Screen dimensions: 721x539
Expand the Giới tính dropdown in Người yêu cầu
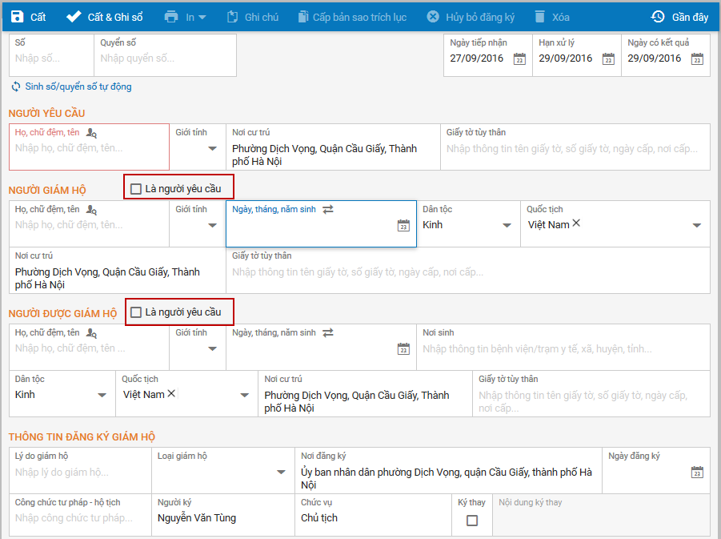(212, 148)
